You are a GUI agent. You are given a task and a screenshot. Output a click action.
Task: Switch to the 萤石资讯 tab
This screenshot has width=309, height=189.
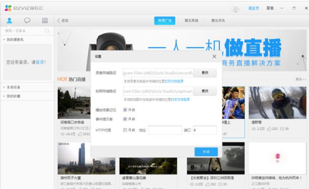point(218,20)
